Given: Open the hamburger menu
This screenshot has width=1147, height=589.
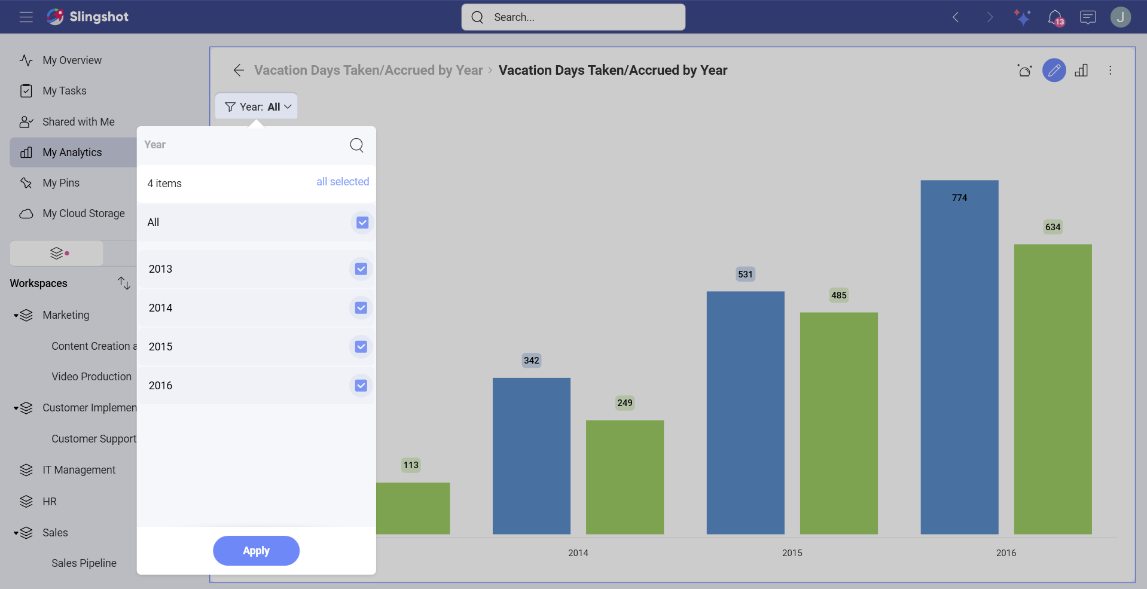Looking at the screenshot, I should tap(26, 17).
